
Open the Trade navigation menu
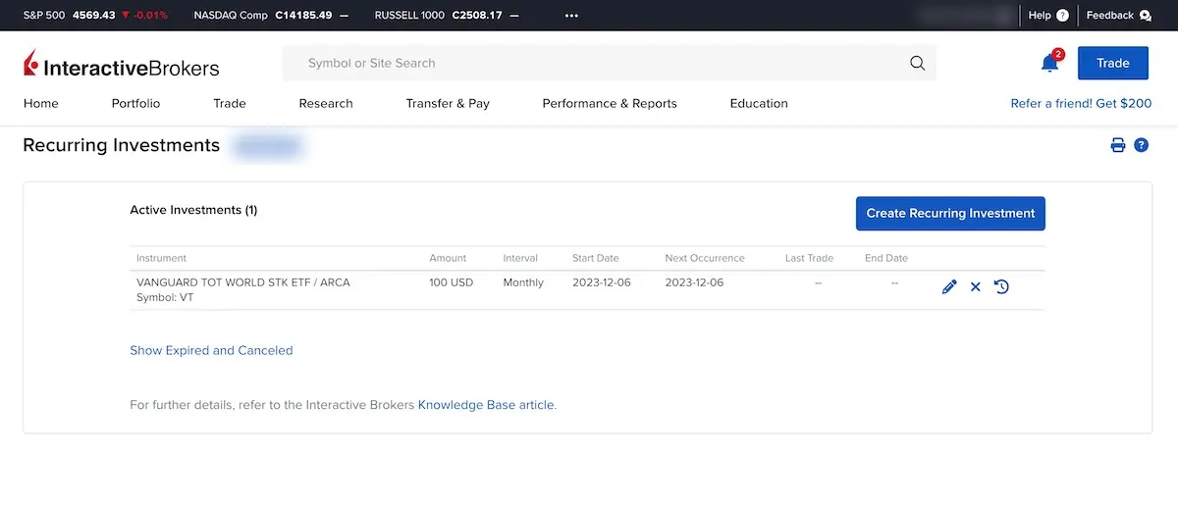(230, 103)
